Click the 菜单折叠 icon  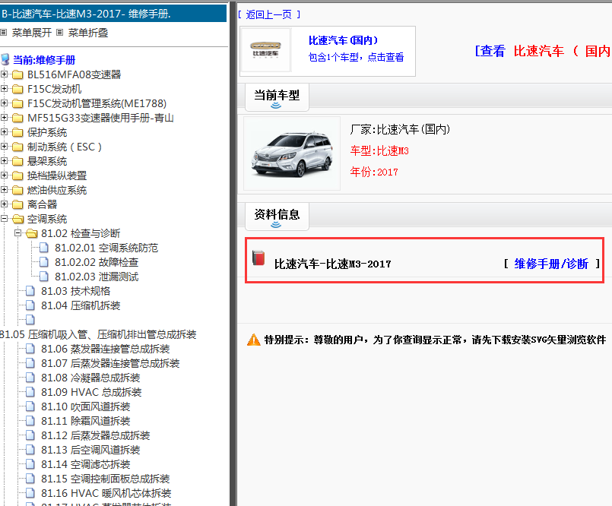click(60, 33)
